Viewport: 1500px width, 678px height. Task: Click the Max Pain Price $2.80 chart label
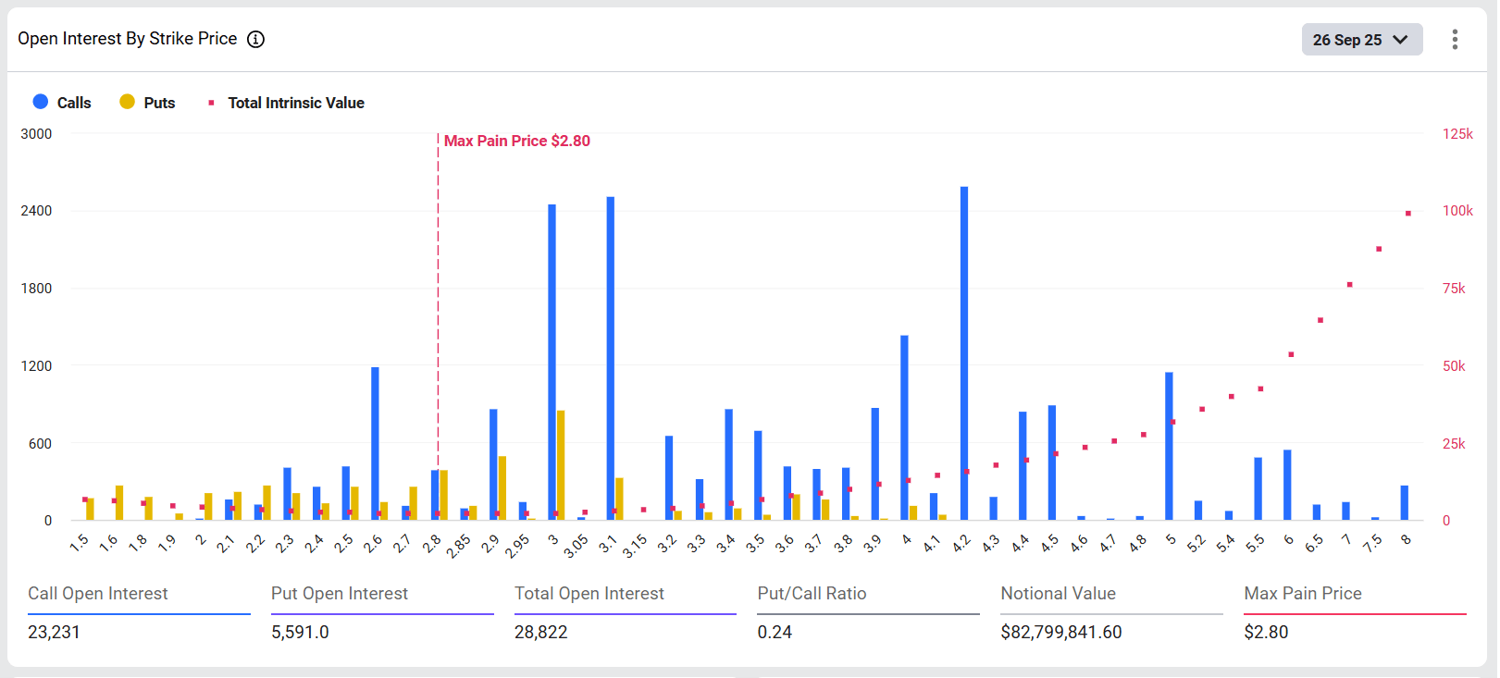click(516, 141)
